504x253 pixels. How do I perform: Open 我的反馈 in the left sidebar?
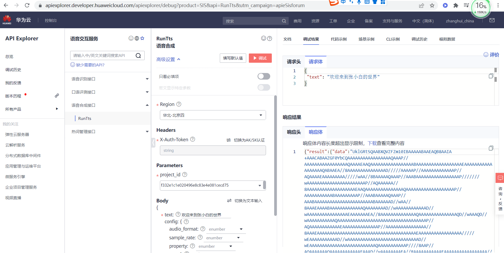click(x=13, y=83)
